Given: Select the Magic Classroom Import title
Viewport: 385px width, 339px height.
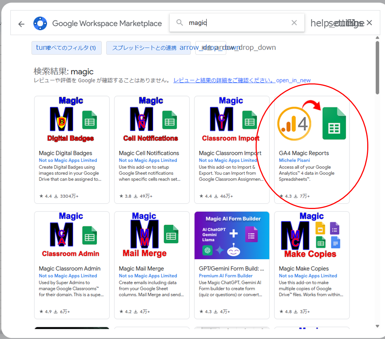Looking at the screenshot, I should pyautogui.click(x=230, y=153).
